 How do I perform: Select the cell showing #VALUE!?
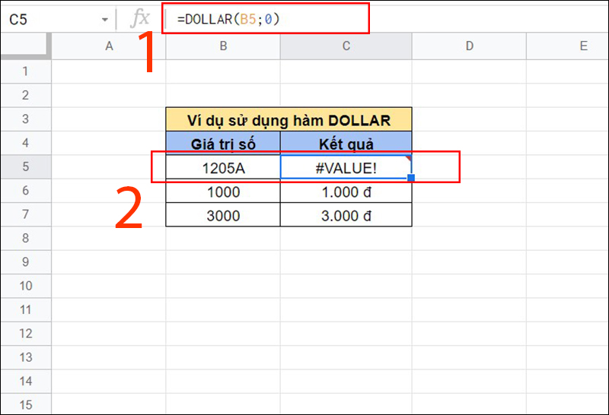[346, 167]
